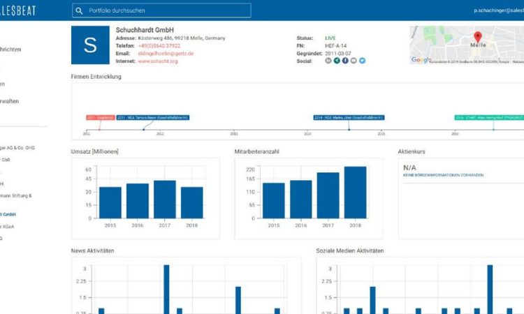
Task: Click the Umsatz bar for 2018
Action: tap(192, 202)
